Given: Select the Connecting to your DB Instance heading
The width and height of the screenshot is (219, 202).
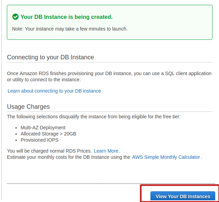Looking at the screenshot, I should [50, 57].
